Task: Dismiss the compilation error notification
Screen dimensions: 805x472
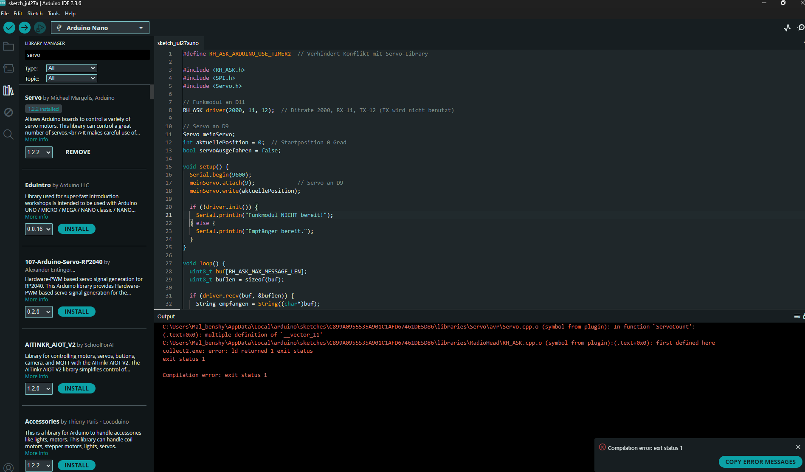Action: (x=798, y=447)
